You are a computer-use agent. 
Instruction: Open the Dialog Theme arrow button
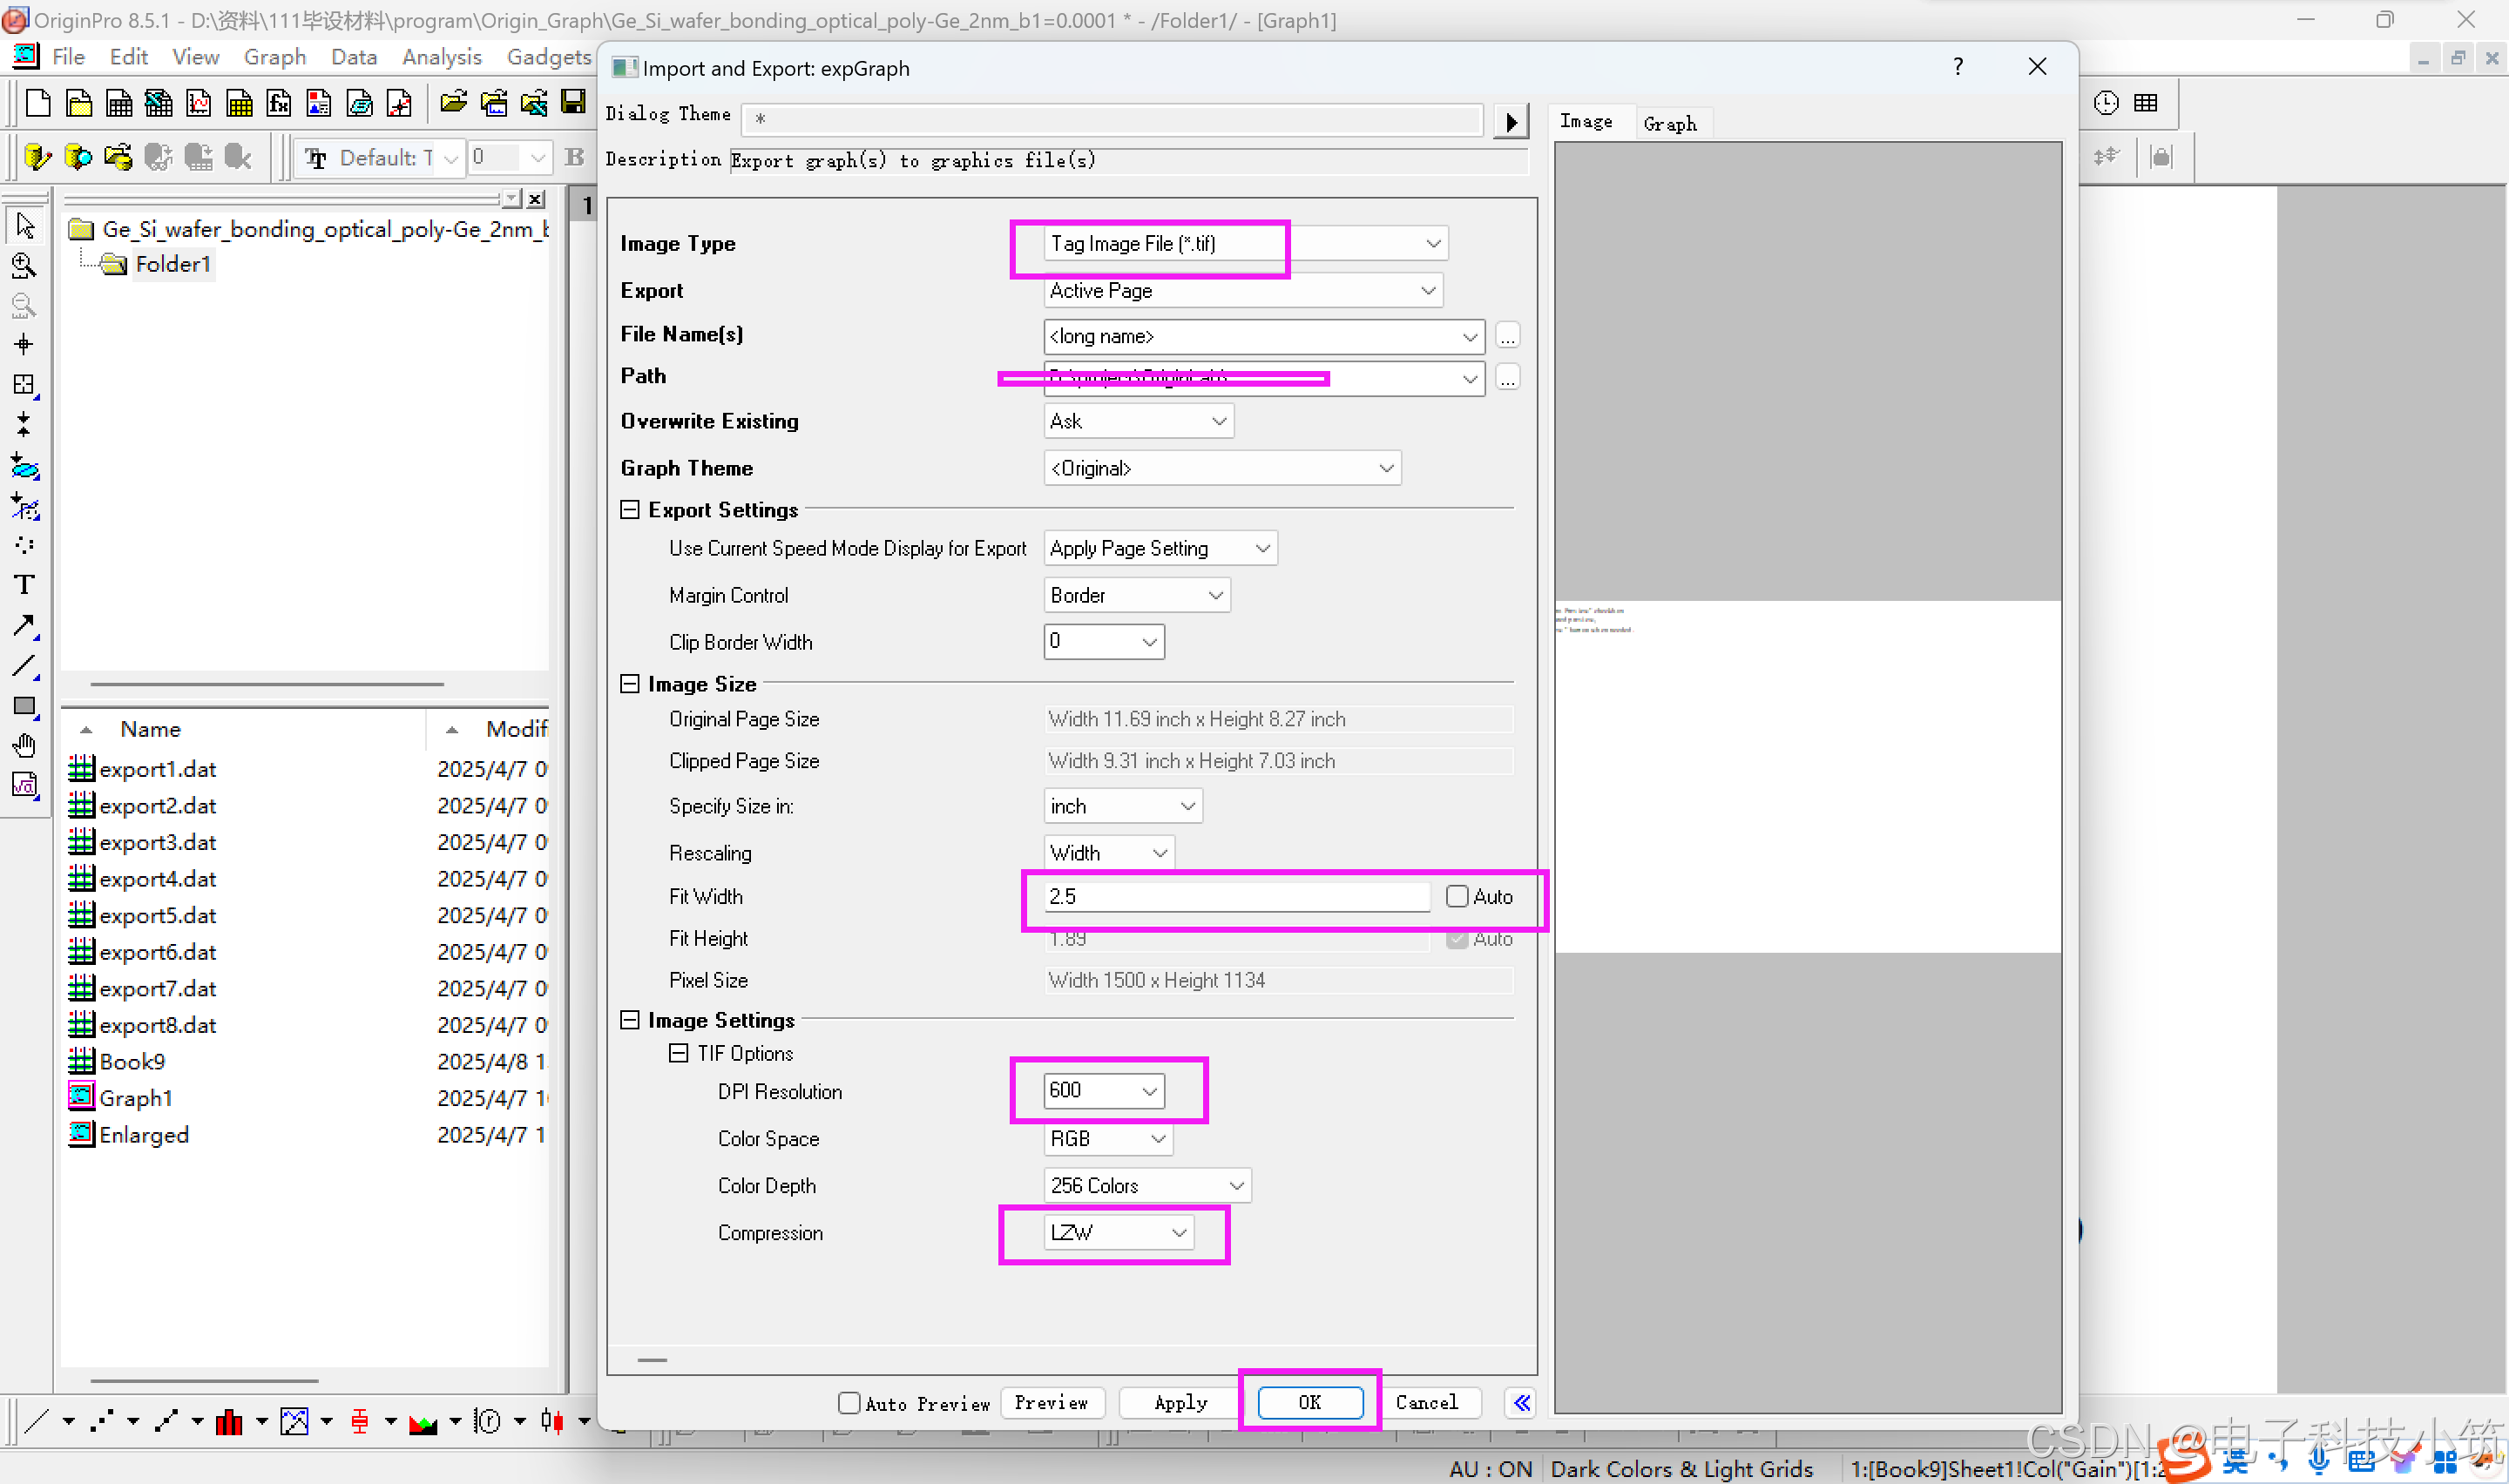click(1510, 122)
